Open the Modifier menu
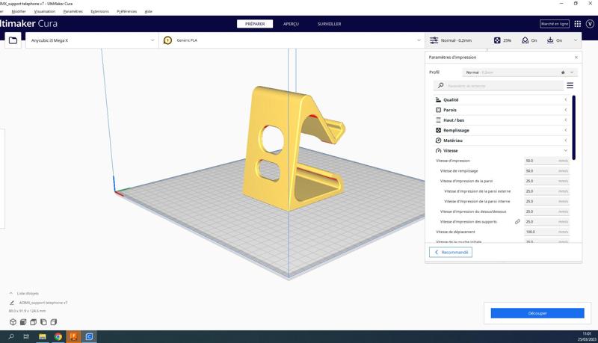This screenshot has width=598, height=343. pos(19,11)
